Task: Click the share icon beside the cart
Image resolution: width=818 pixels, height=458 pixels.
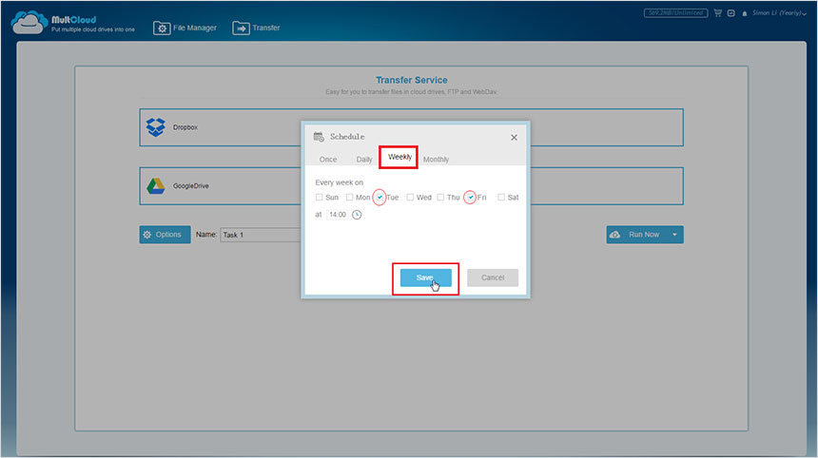Action: (x=730, y=13)
